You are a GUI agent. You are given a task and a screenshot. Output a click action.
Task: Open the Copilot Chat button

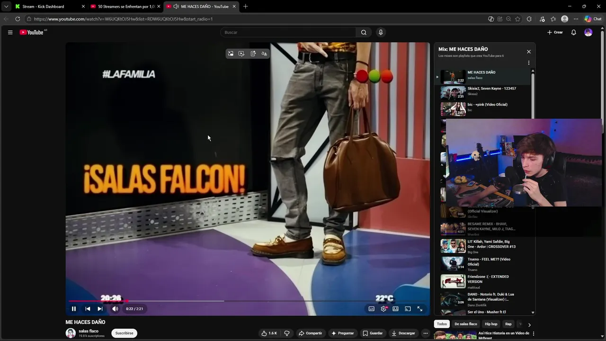(x=593, y=19)
